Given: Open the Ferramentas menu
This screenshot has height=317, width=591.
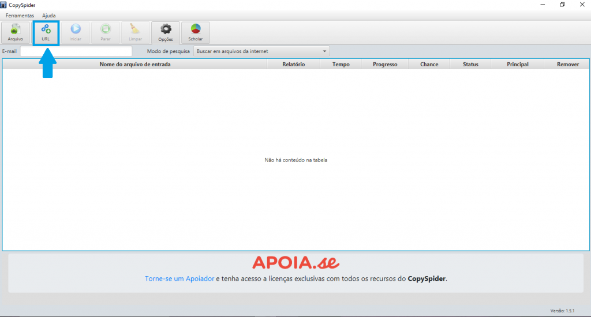Looking at the screenshot, I should pyautogui.click(x=20, y=16).
